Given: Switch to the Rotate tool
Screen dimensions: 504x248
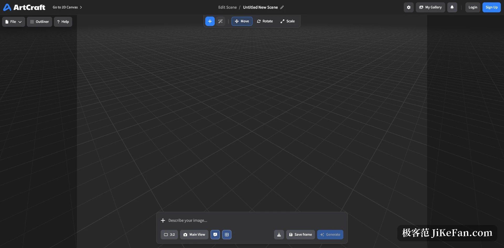Looking at the screenshot, I should pos(265,21).
